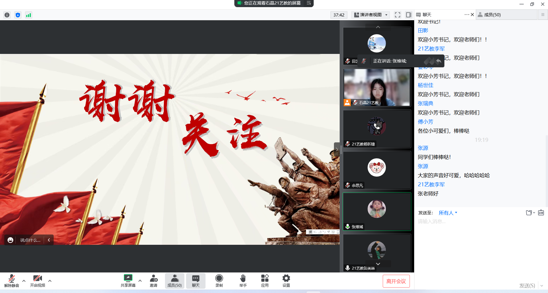
Task: Open the blue security shield icon
Action: [x=18, y=15]
